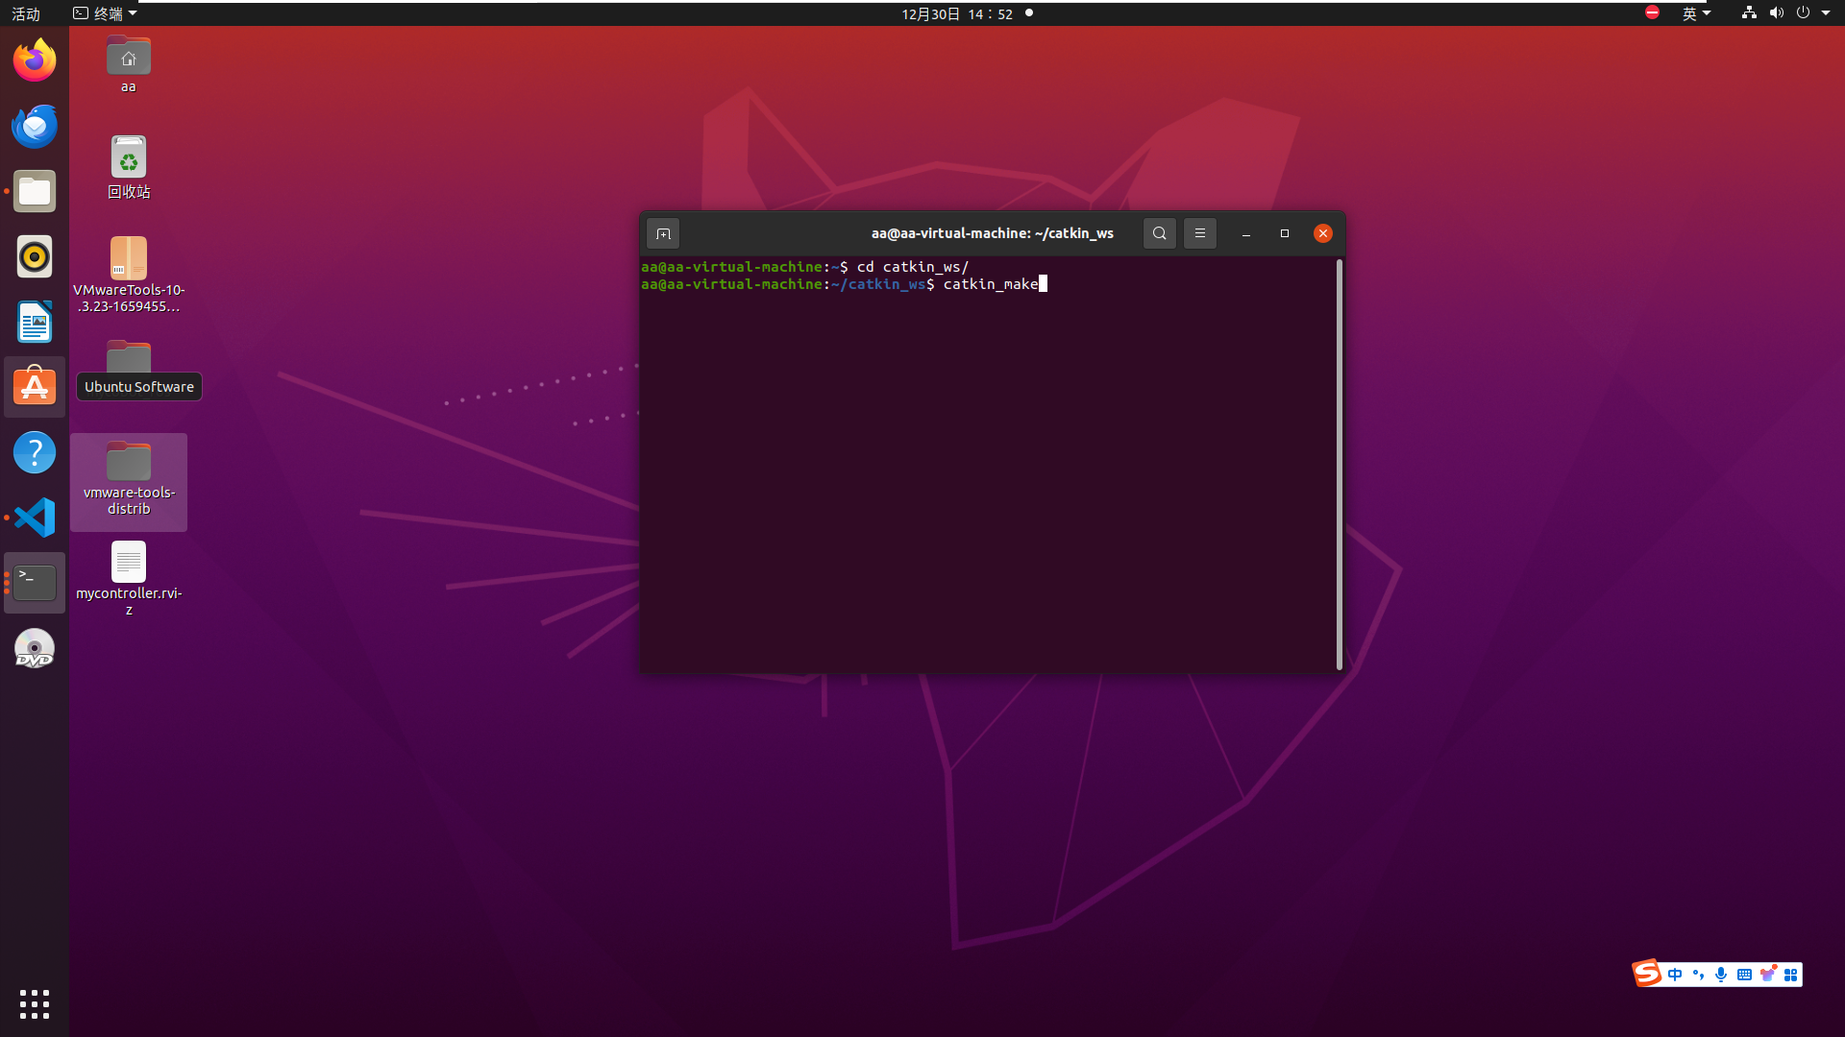Open the soft keyboard on Sogou bar
The image size is (1845, 1037).
1744,975
